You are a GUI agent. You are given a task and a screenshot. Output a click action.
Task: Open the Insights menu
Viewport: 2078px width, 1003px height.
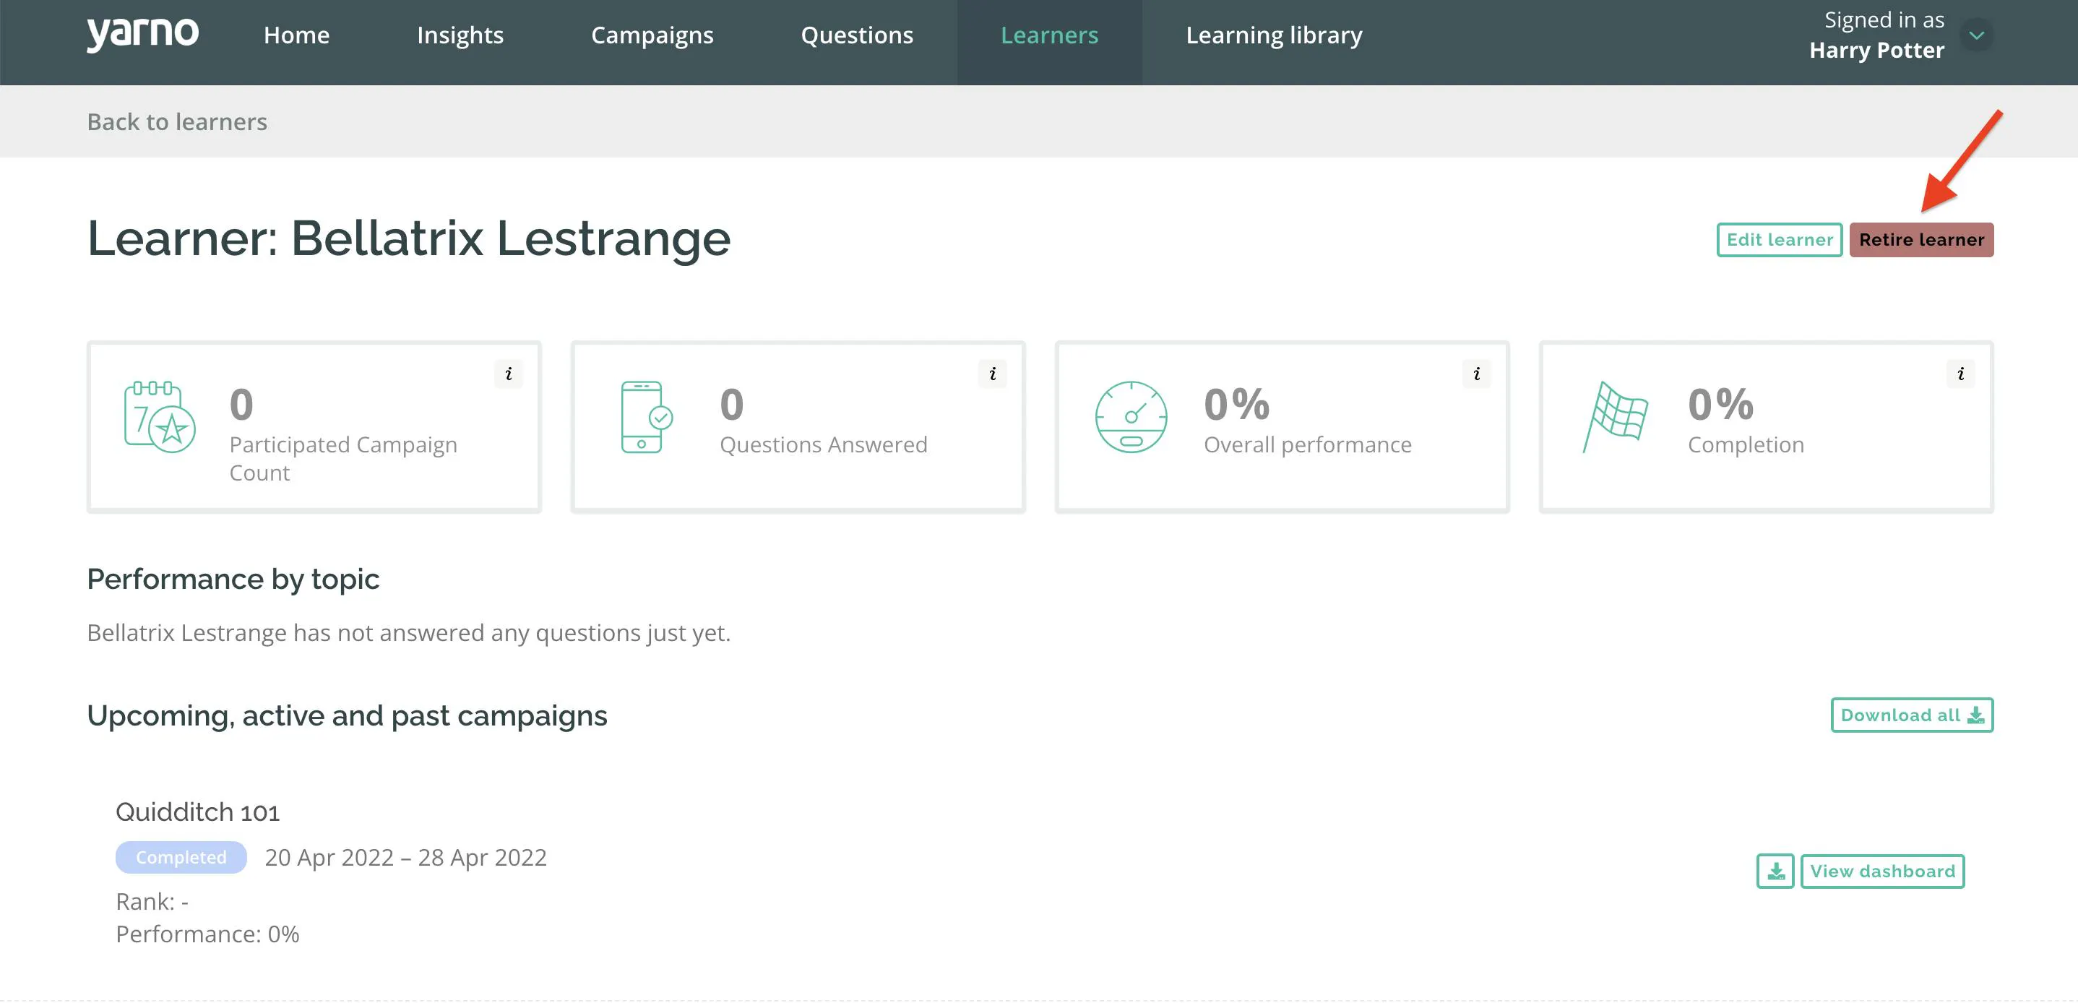click(x=460, y=35)
